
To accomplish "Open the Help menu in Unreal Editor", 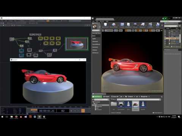I will click(x=107, y=21).
